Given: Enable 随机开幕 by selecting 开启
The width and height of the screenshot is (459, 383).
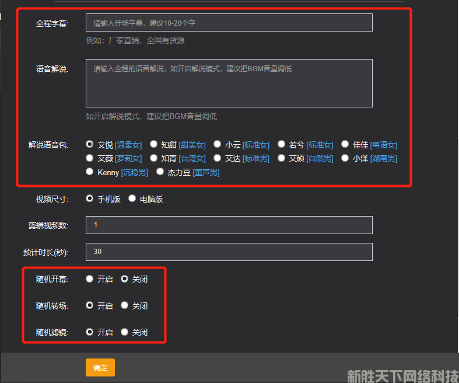Looking at the screenshot, I should pyautogui.click(x=90, y=279).
